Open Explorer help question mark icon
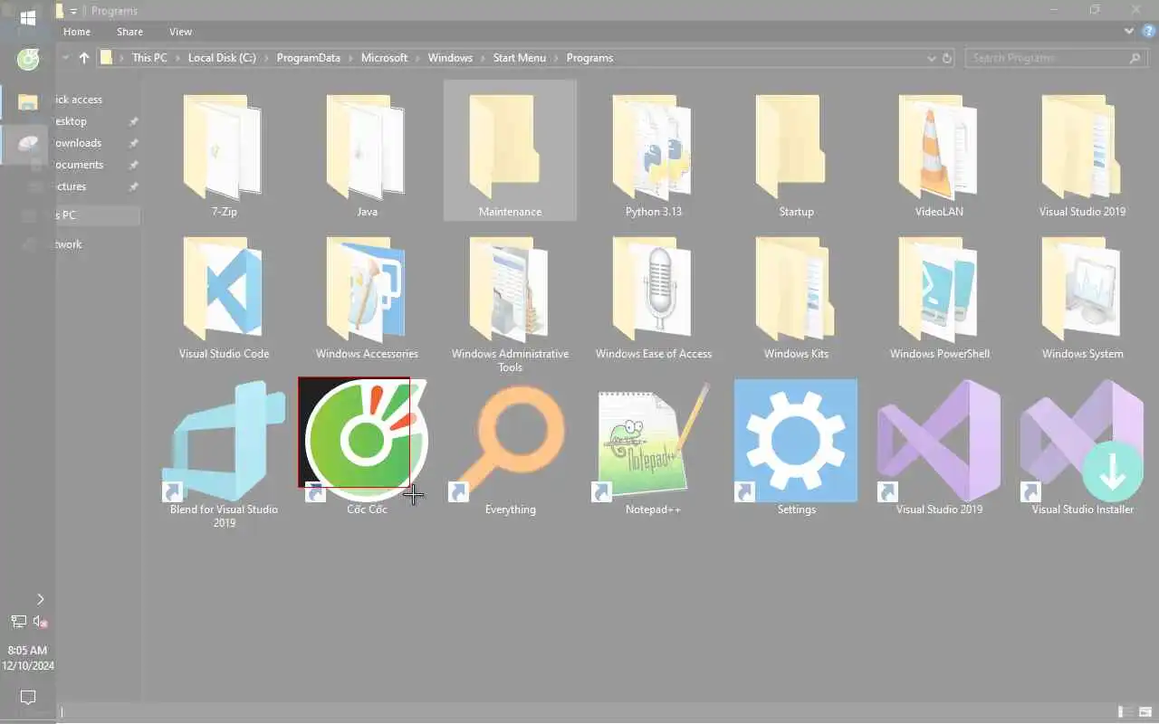Image resolution: width=1159 pixels, height=724 pixels. pyautogui.click(x=1148, y=31)
